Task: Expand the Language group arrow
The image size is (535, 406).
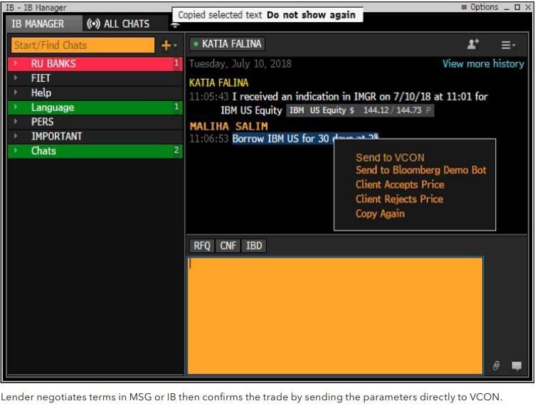Action: tap(16, 108)
